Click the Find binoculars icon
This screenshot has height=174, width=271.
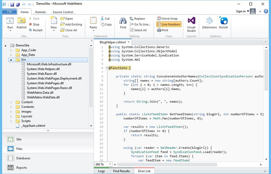[123, 21]
